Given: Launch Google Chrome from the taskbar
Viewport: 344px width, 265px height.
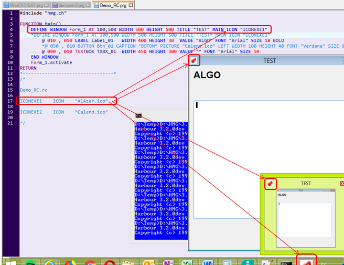Looking at the screenshot, I should point(90,262).
